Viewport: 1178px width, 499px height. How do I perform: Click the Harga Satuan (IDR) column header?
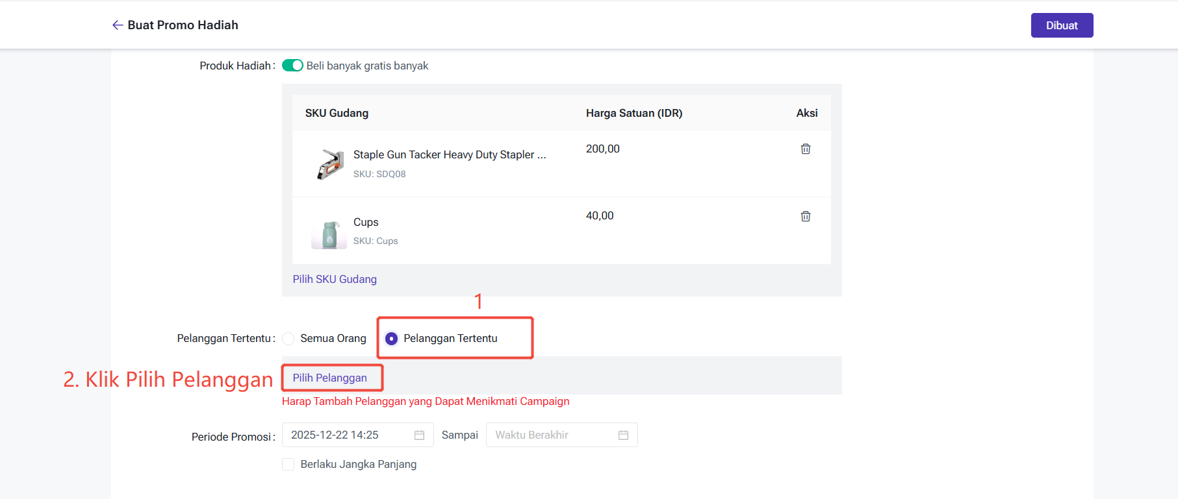tap(634, 113)
